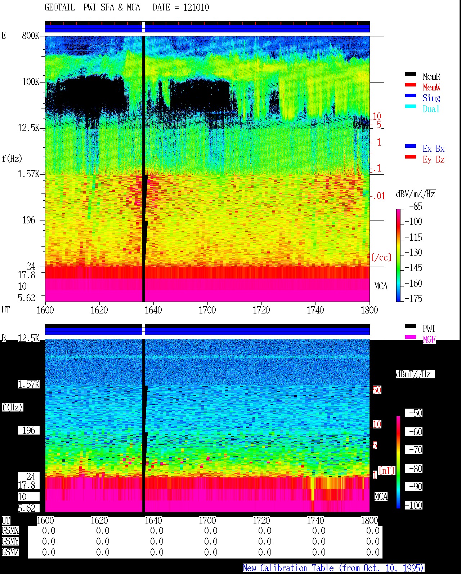
Task: Click the "B" panel label
Action: click(x=4, y=338)
